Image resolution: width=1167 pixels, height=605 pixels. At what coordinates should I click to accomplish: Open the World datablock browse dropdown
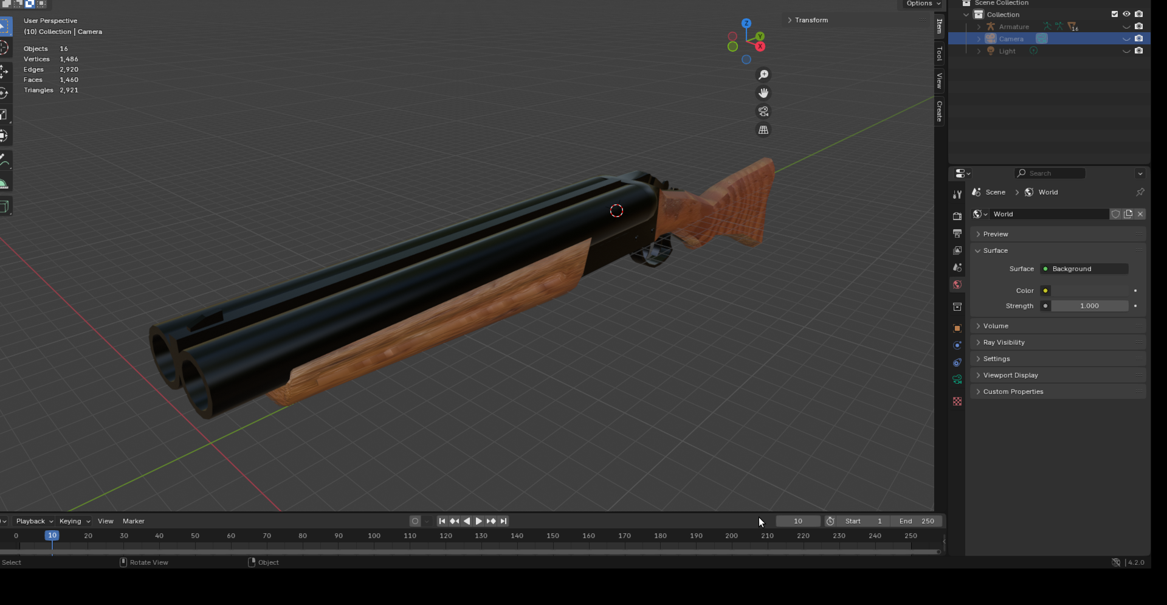[x=980, y=214]
